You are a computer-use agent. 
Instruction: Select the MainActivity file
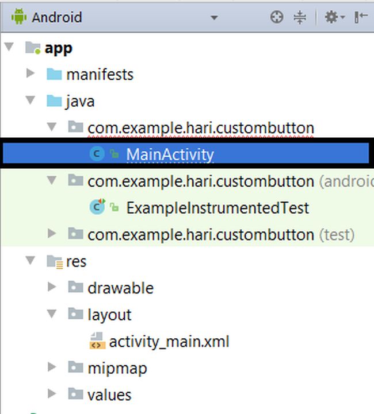[x=170, y=154]
